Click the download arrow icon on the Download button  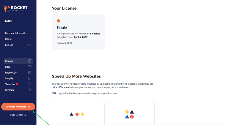coord(29,107)
